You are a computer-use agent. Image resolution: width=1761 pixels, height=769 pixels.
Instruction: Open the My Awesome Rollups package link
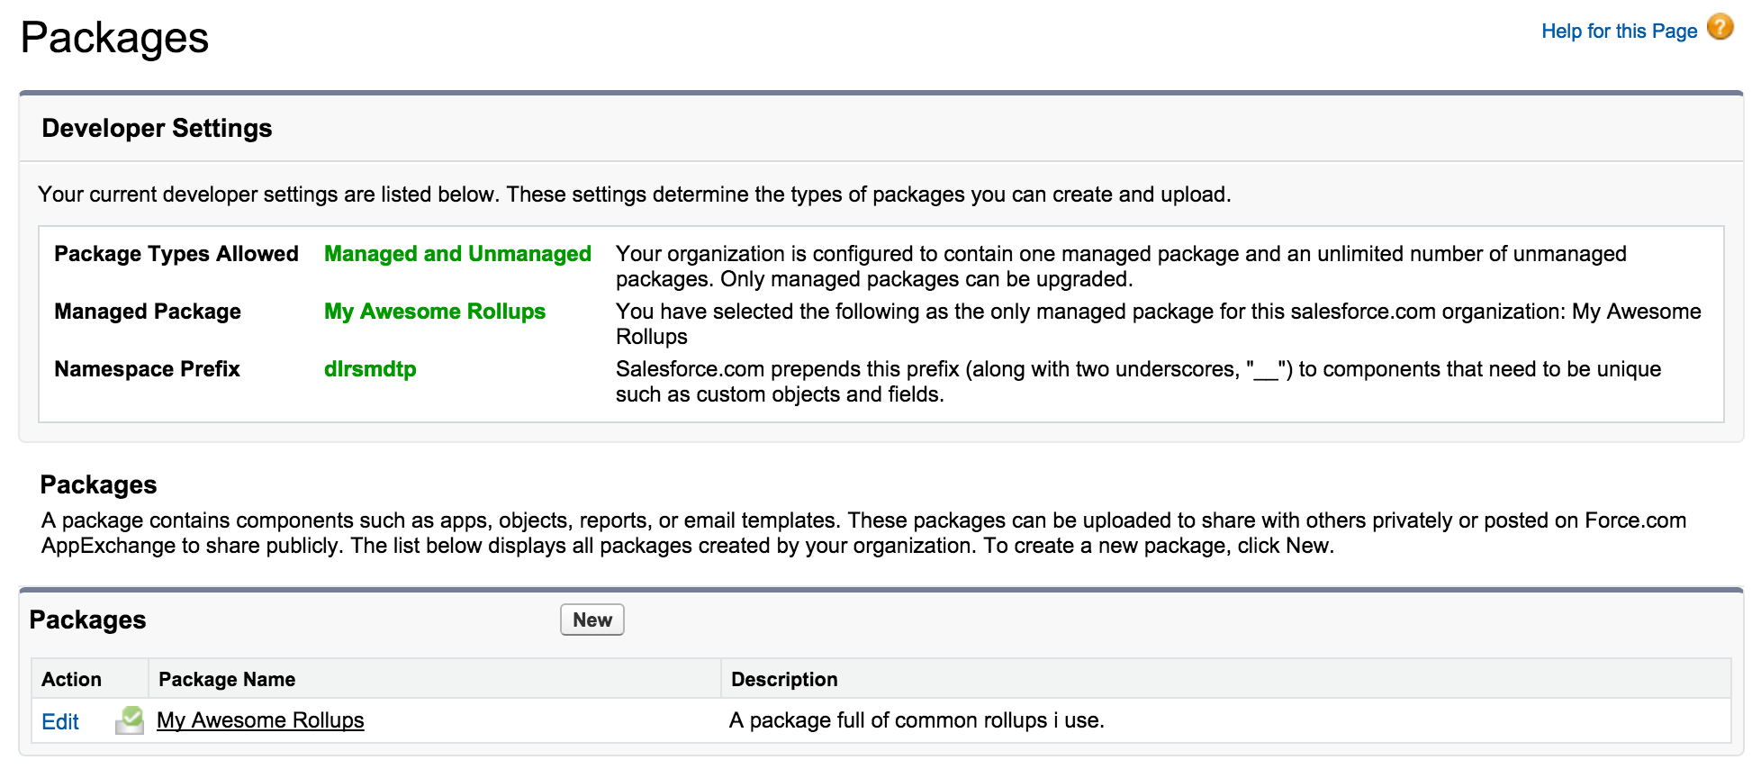click(x=260, y=720)
